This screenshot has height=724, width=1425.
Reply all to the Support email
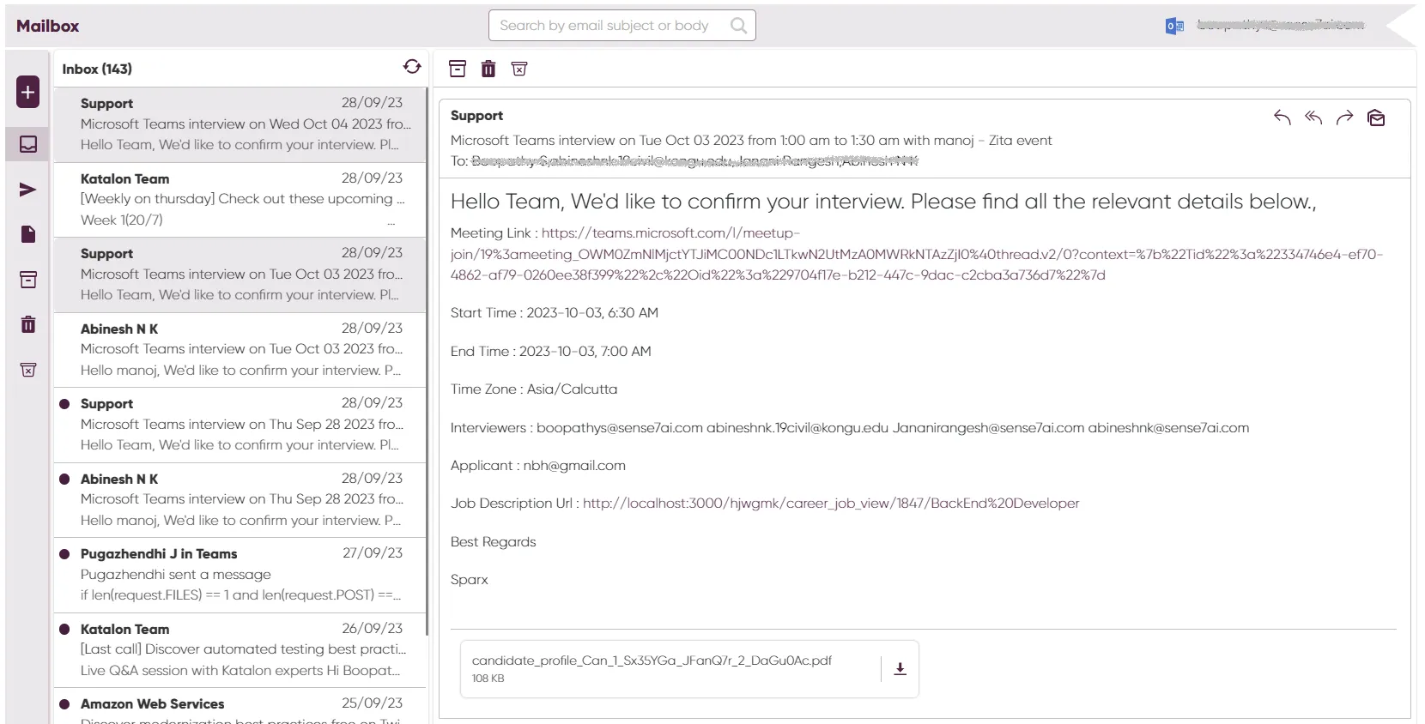tap(1313, 118)
